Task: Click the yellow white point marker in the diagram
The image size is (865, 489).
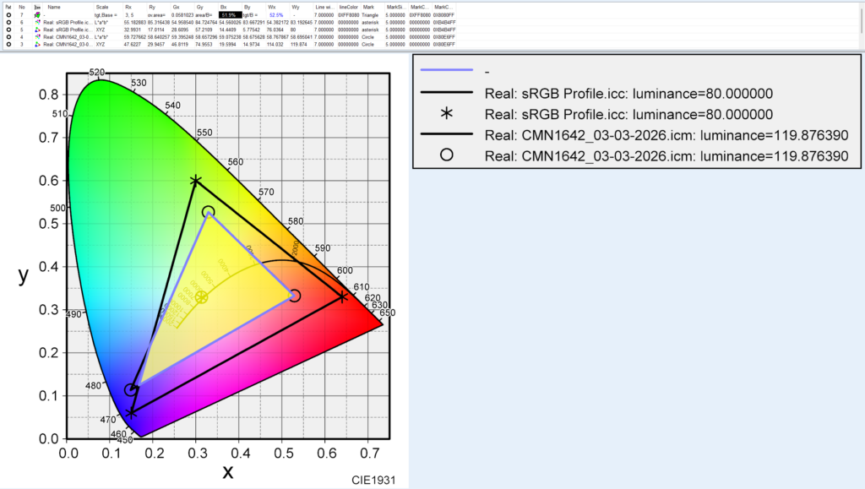Action: tap(201, 297)
